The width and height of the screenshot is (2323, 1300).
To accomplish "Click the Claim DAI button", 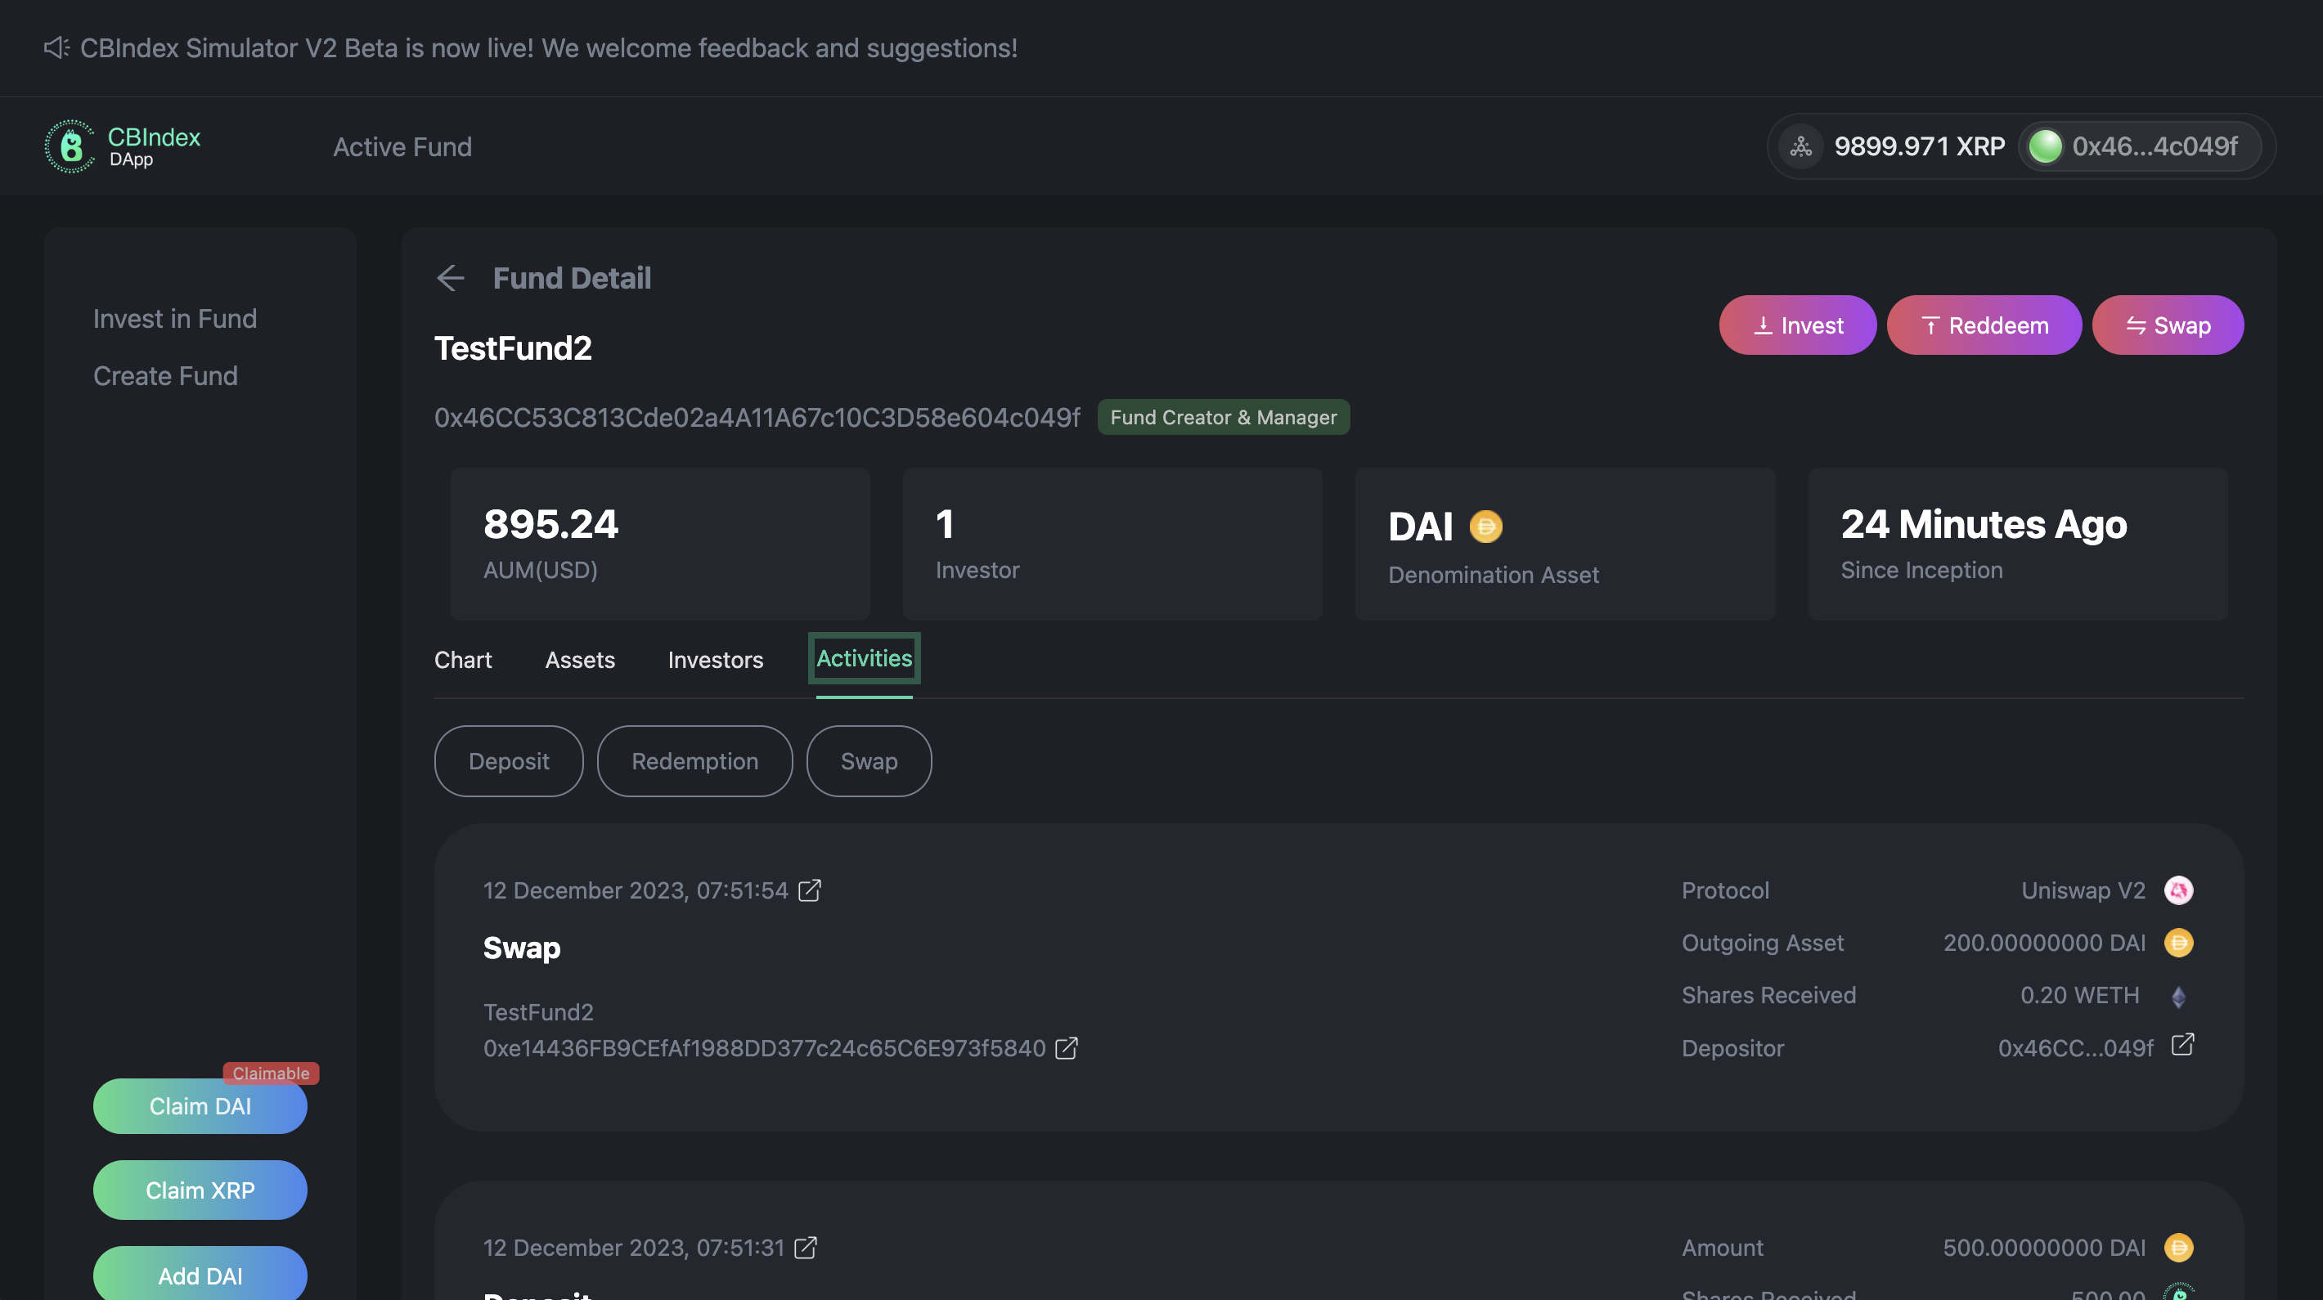I will (x=200, y=1106).
